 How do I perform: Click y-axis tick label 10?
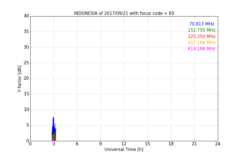[26, 110]
